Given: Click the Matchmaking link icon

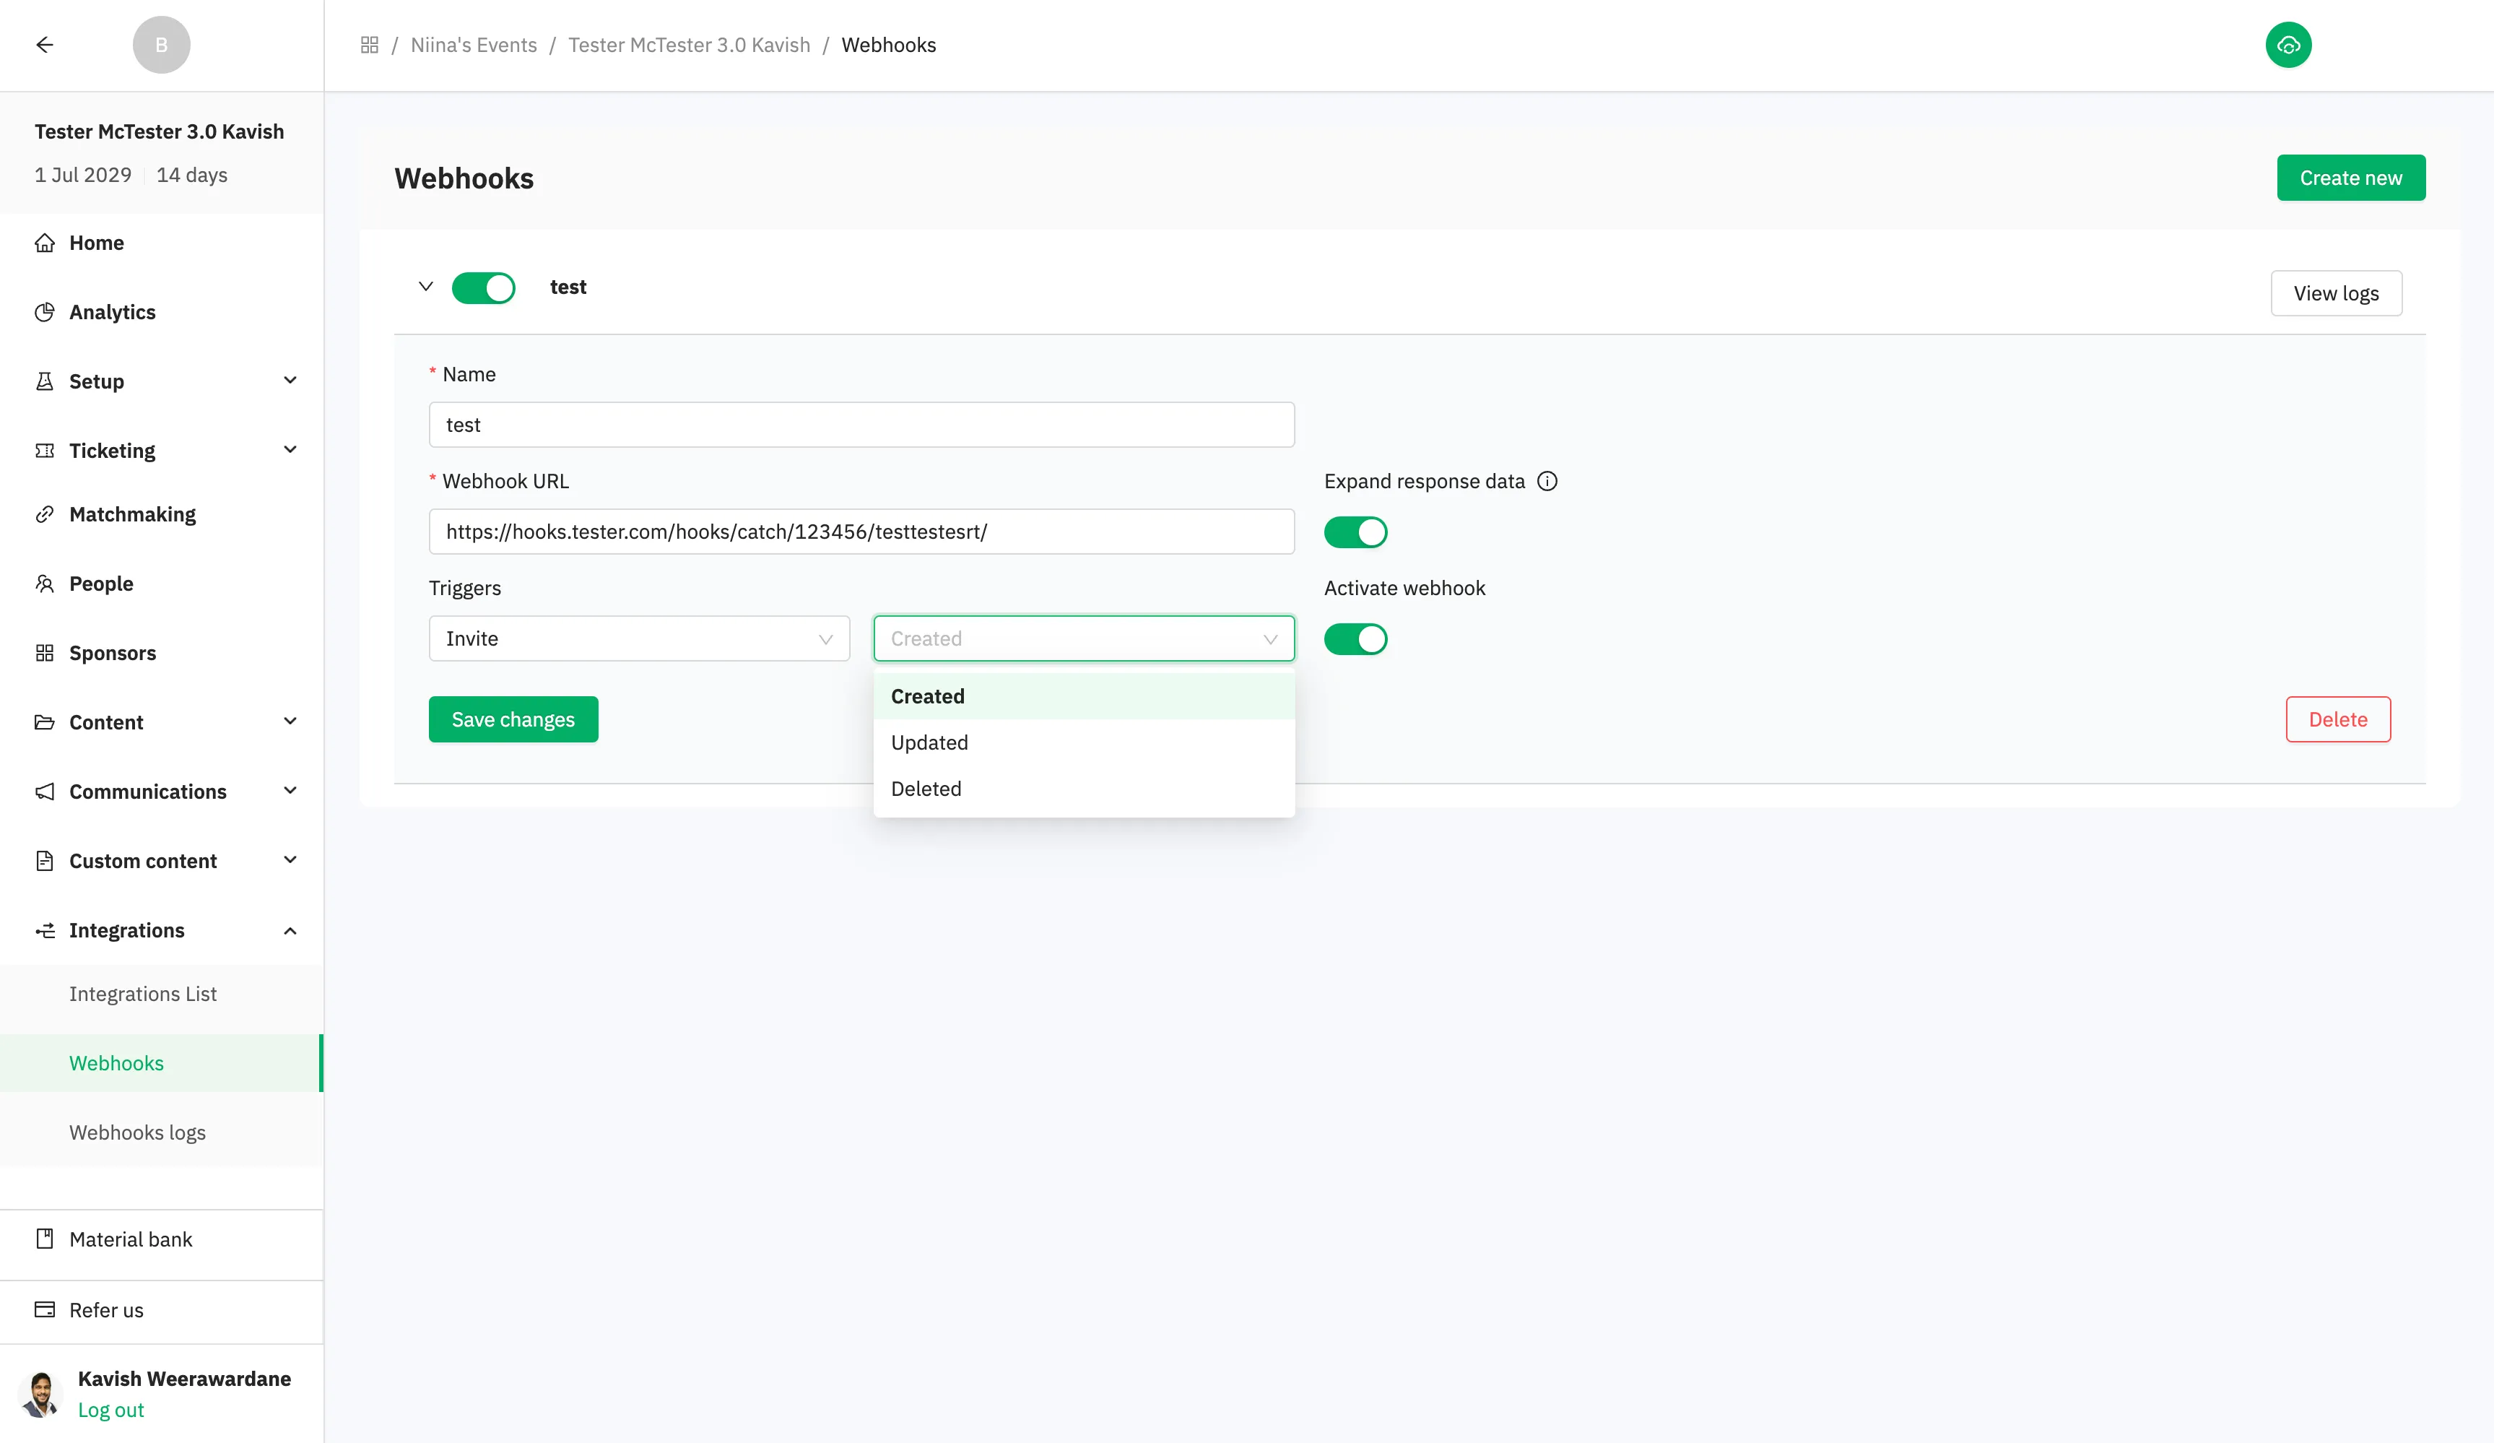Looking at the screenshot, I should pos(45,515).
